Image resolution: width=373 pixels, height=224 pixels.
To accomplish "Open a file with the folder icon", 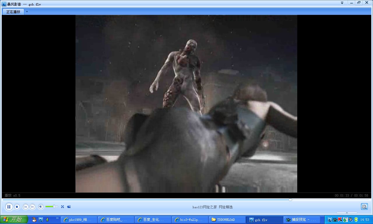I will 69,207.
